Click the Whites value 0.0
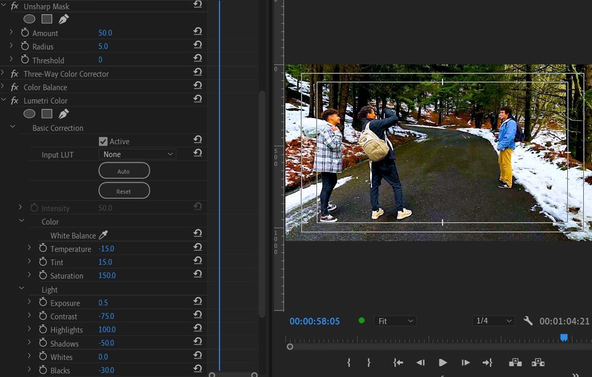This screenshot has width=592, height=377. (103, 356)
